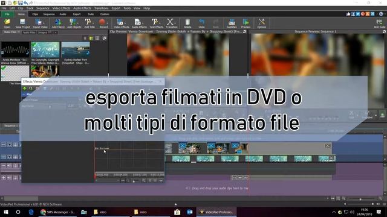Open a project with the Open toolbar icon
The image size is (387, 217).
[7, 24]
